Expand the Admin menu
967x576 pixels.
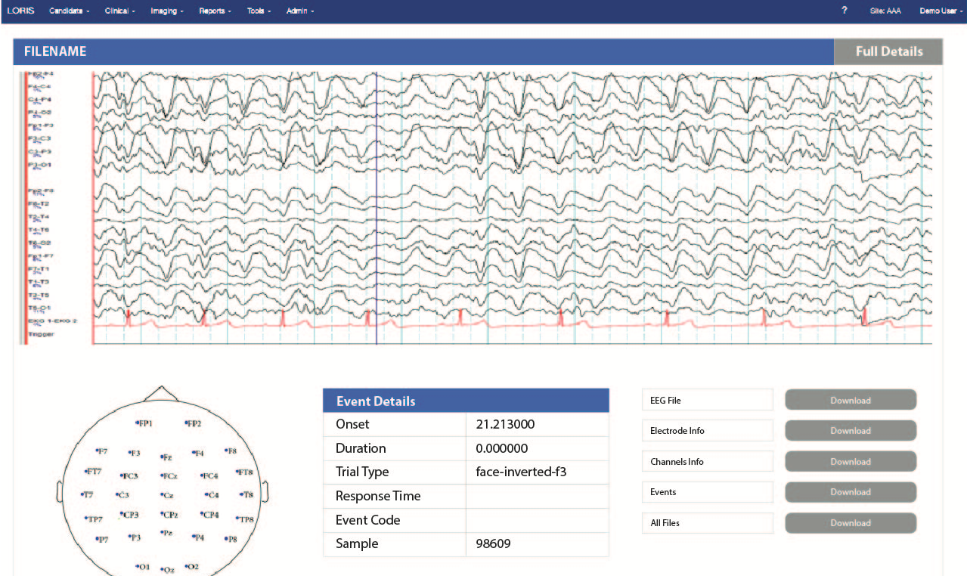[299, 11]
